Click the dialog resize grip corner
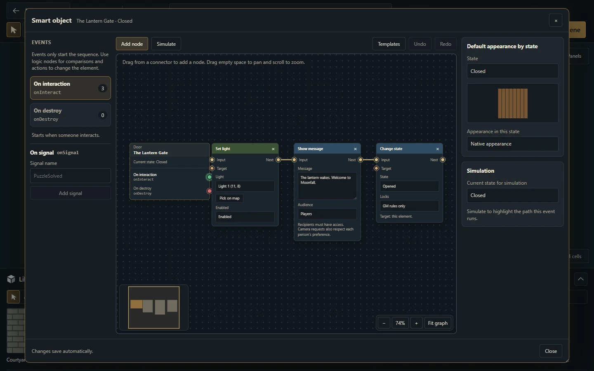Screen dimensions: 594x371 pos(567,361)
